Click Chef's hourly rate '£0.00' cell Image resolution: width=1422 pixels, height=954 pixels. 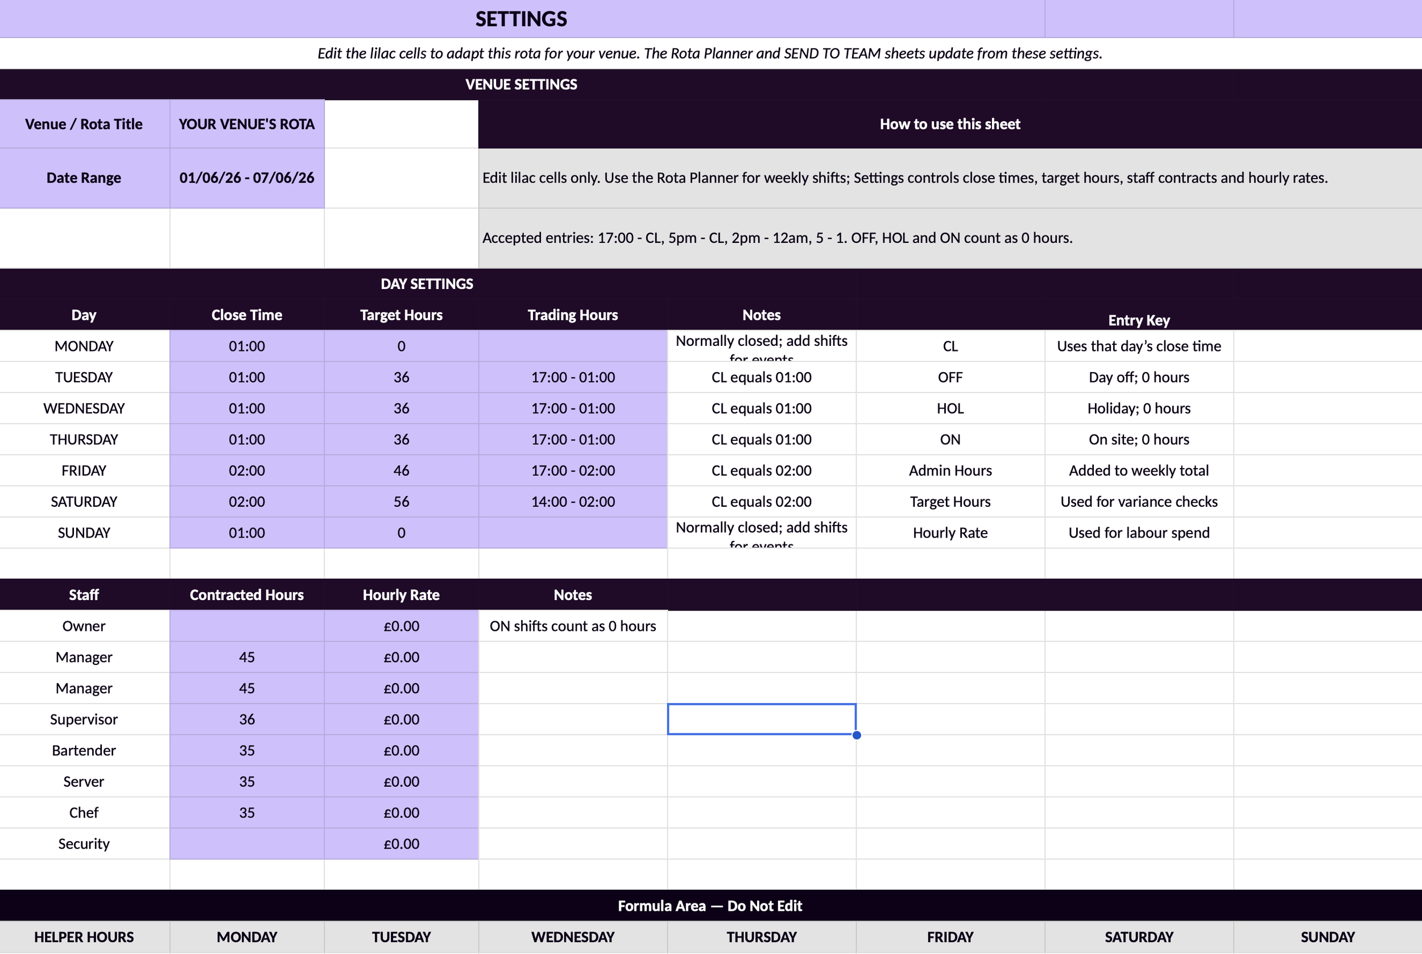point(402,812)
